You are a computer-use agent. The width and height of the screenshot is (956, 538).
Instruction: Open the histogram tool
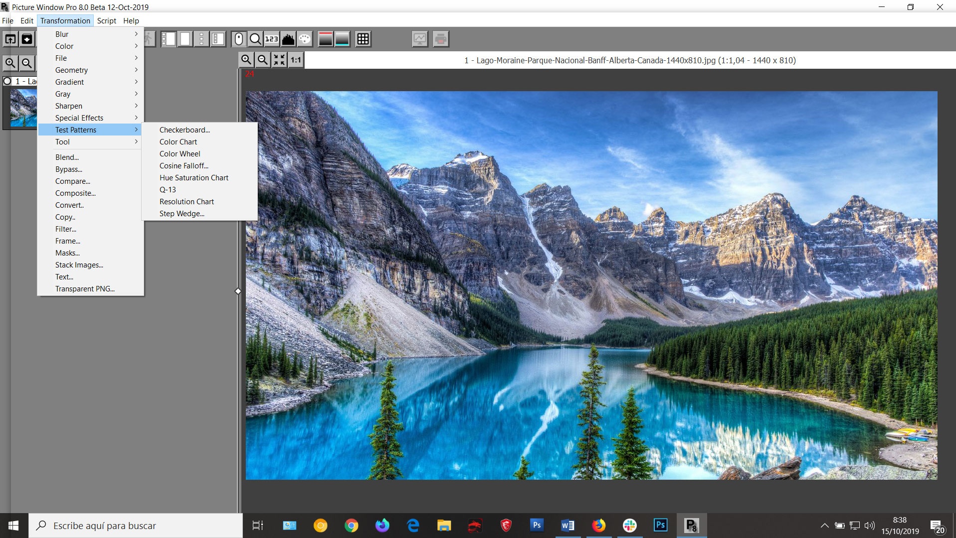(288, 39)
